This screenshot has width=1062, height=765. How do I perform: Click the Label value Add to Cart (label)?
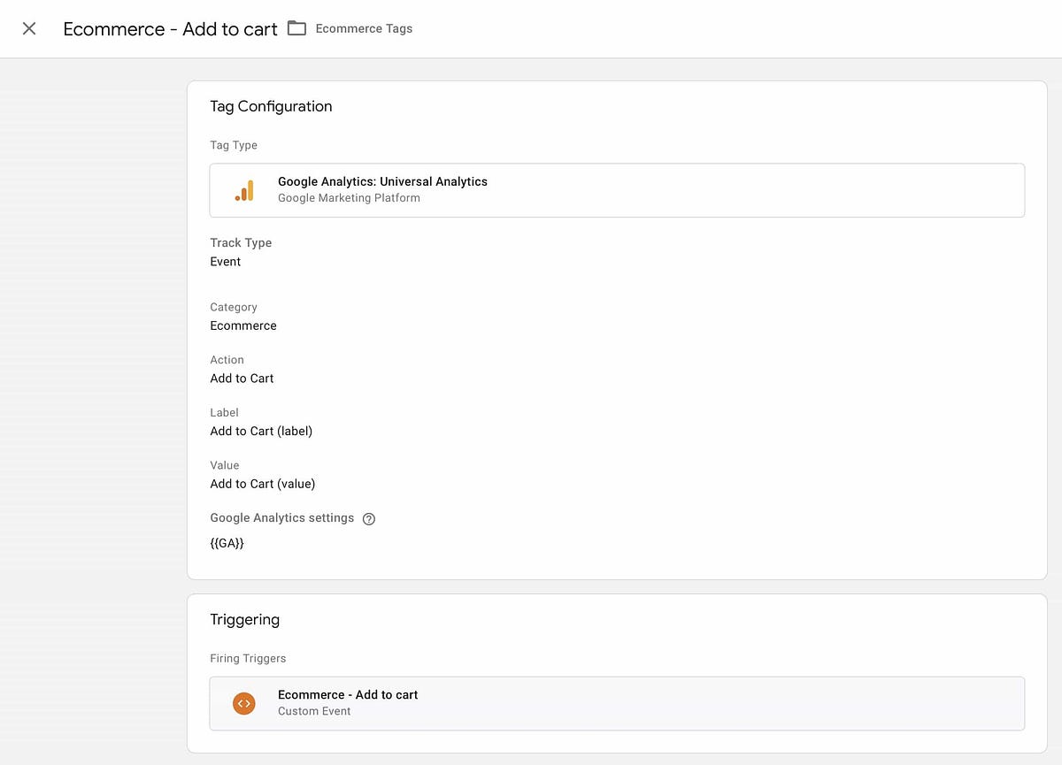[261, 432]
